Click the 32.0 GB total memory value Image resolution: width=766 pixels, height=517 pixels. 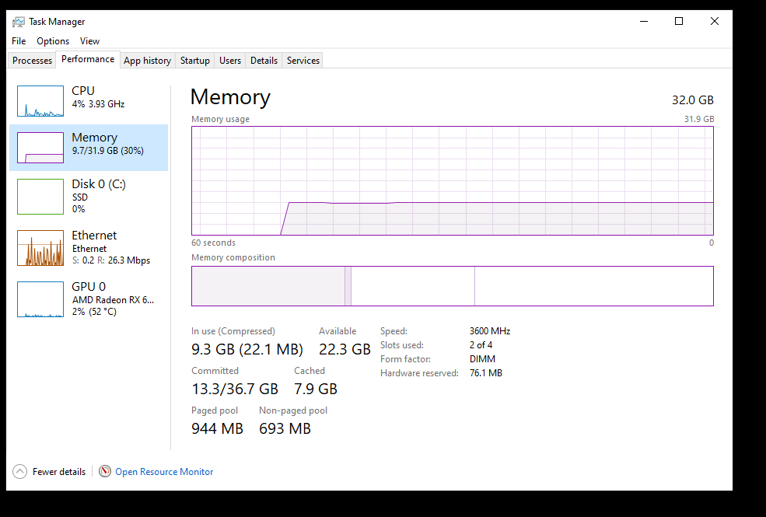coord(693,100)
